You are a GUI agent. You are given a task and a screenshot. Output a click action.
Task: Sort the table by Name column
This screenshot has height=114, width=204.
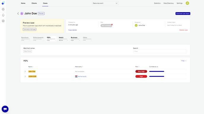(31, 66)
